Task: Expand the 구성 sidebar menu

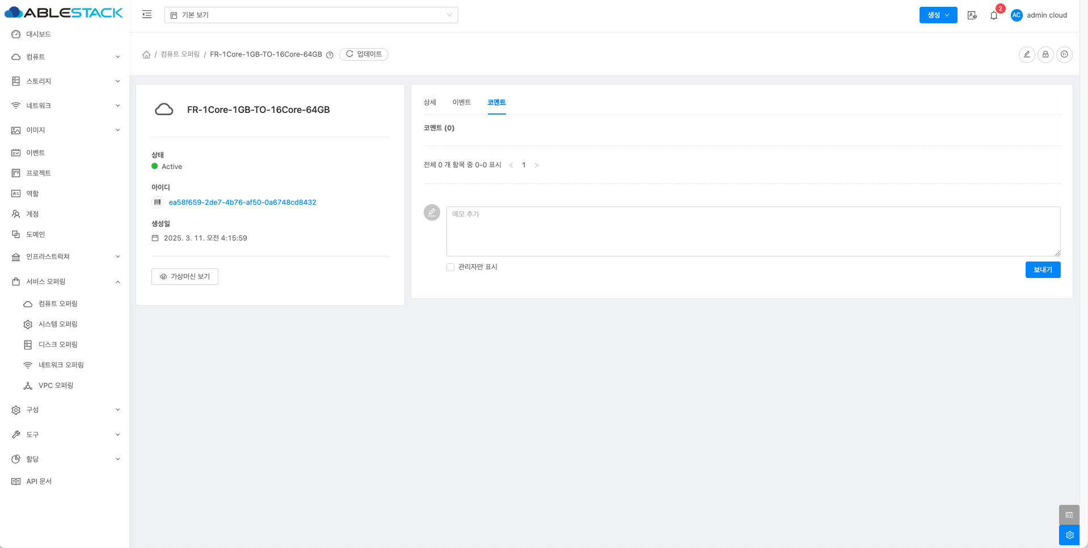Action: (x=65, y=410)
